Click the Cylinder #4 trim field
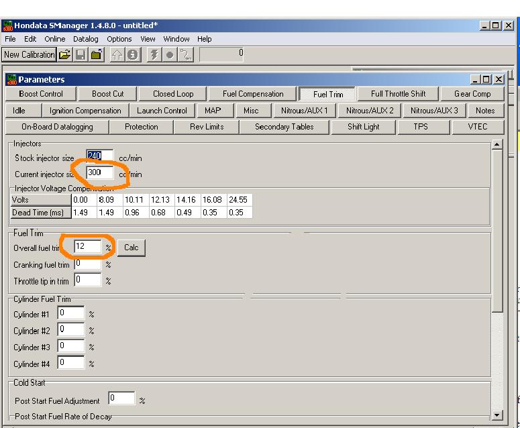520x428 pixels. (71, 363)
